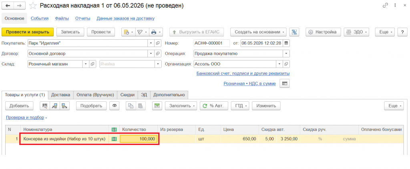Image resolution: width=410 pixels, height=169 pixels.
Task: Click the Записать button
Action: [x=70, y=32]
